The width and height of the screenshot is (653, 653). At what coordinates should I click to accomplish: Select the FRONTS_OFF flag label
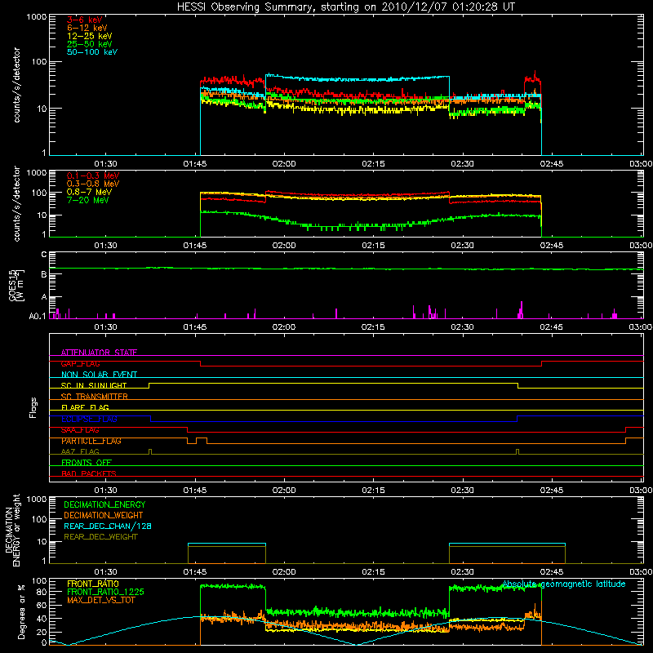point(87,463)
